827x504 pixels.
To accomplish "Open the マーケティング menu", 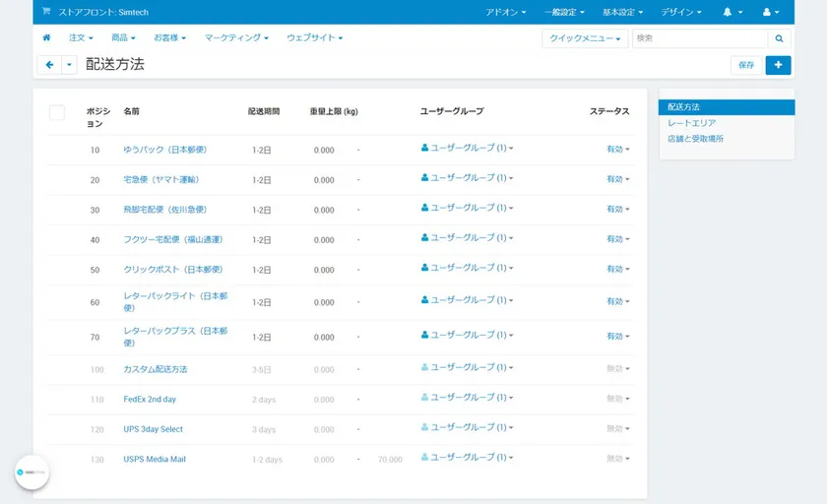I will pos(236,37).
